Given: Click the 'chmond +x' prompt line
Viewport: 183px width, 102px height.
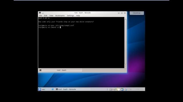Looking at the screenshot, I should 49,27.
